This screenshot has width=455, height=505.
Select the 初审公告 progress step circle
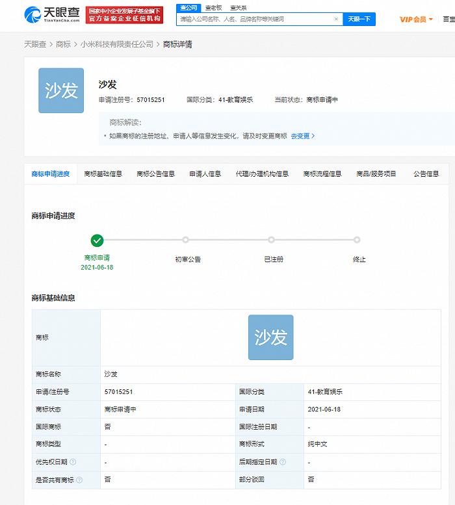click(185, 240)
